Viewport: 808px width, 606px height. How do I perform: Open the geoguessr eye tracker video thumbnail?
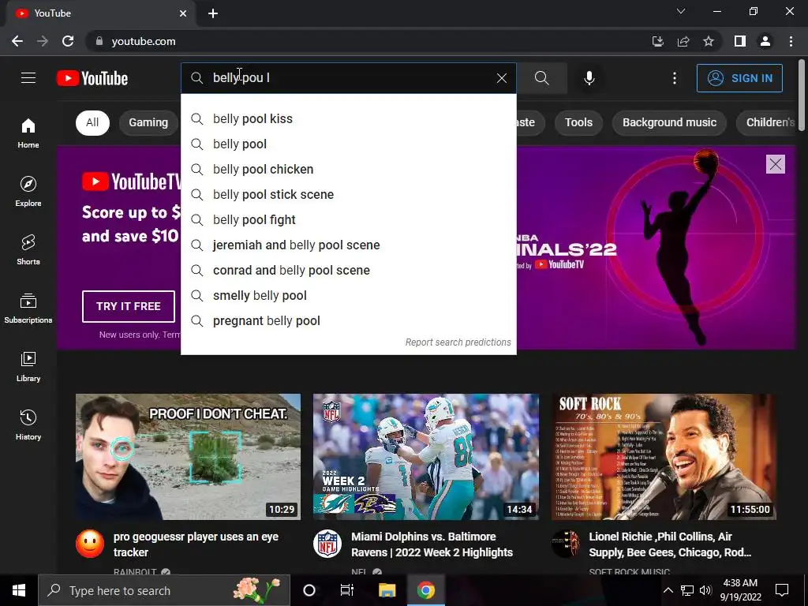pos(188,457)
